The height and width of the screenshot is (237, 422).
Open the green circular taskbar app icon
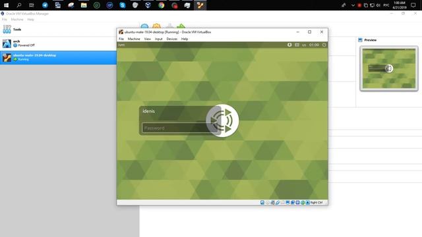pos(97,5)
